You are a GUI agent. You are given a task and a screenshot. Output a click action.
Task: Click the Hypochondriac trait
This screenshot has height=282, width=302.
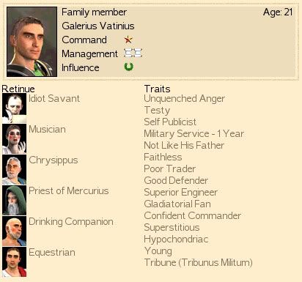pos(176,240)
